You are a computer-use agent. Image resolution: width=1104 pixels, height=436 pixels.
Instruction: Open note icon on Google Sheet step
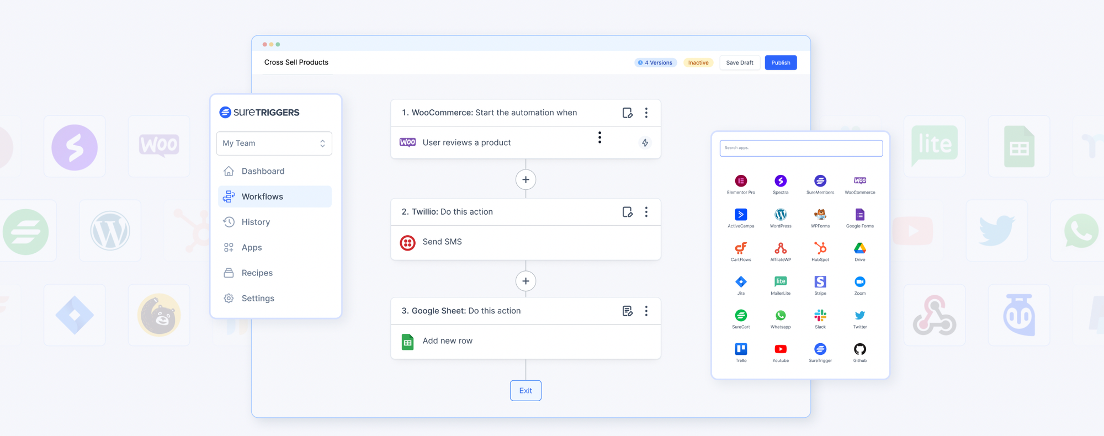(628, 311)
